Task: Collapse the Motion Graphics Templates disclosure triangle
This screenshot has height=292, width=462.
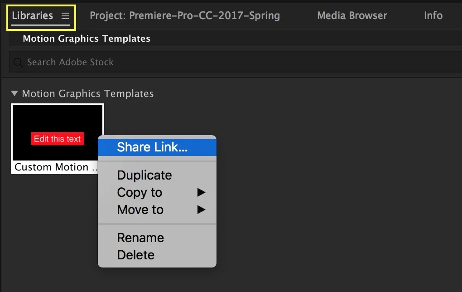Action: click(14, 93)
